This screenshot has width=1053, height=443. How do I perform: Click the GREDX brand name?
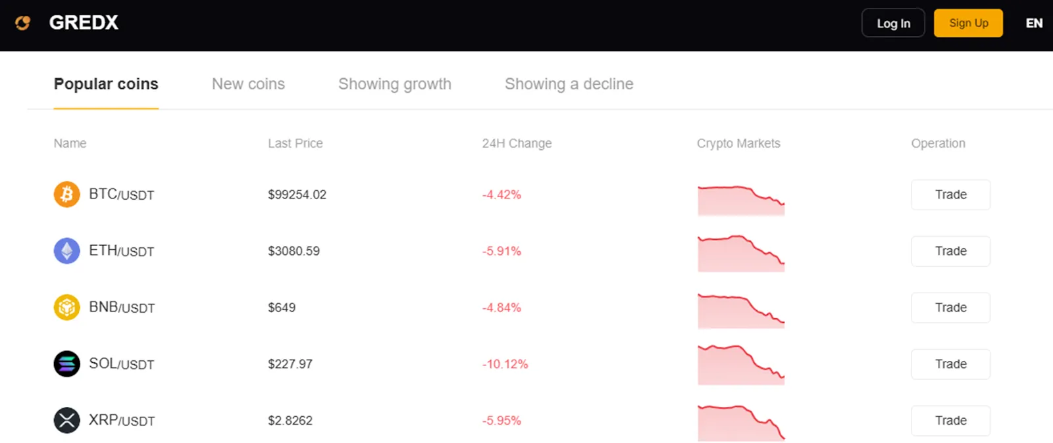[84, 23]
